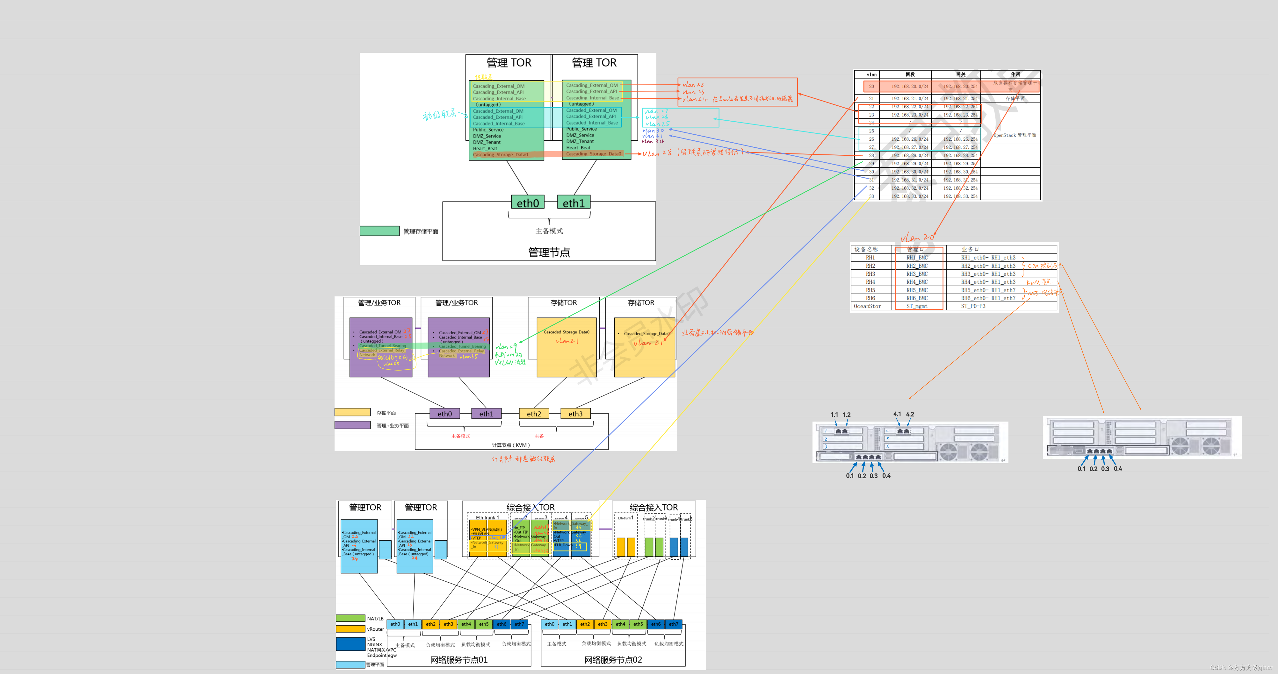1278x674 pixels.
Task: Select purple eth0 box on compute node
Action: (x=444, y=414)
